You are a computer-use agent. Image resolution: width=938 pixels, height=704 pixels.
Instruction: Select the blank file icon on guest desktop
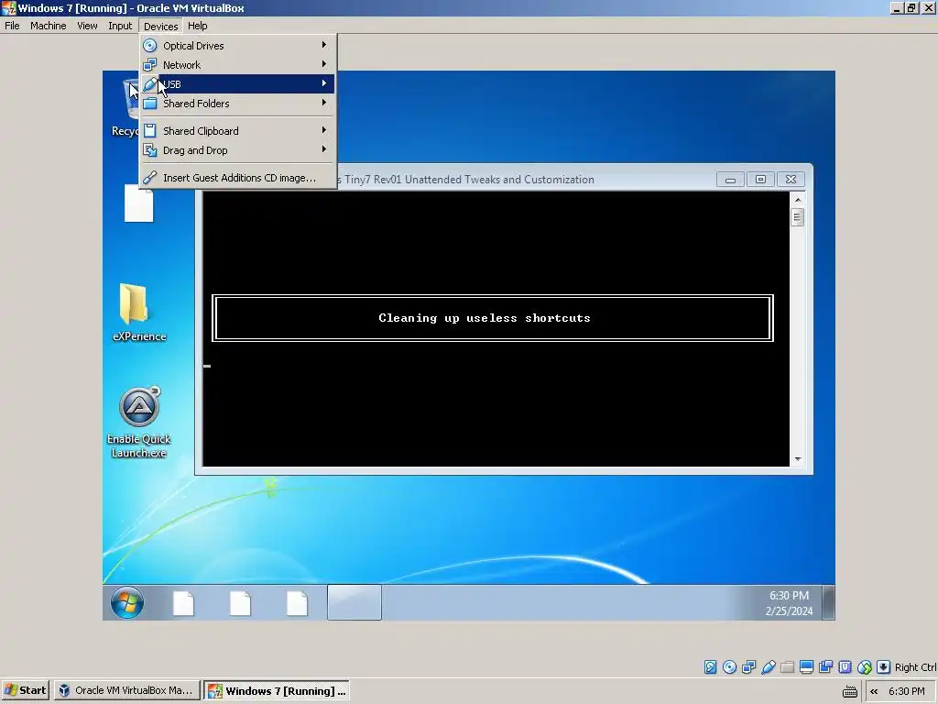[x=139, y=203]
